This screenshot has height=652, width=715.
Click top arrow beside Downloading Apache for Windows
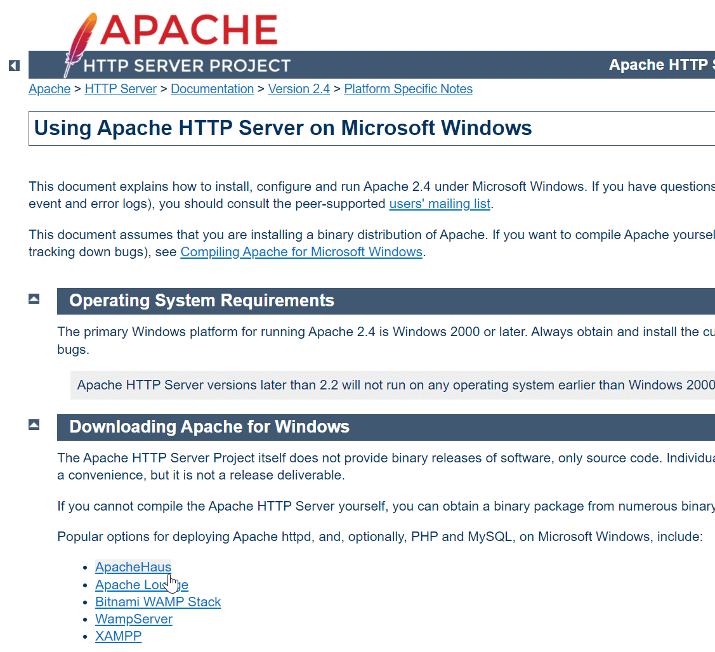click(34, 425)
